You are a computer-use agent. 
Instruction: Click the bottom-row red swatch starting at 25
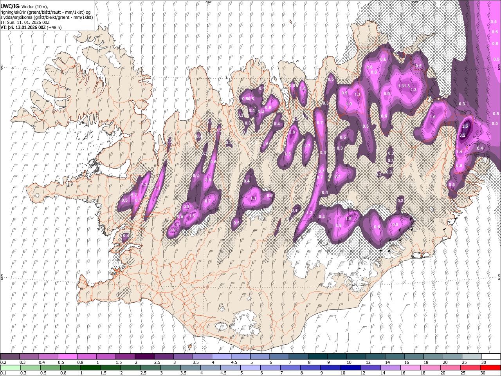click(470, 367)
